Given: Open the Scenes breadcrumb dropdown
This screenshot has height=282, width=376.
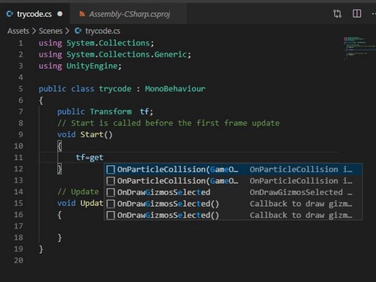Looking at the screenshot, I should point(50,31).
